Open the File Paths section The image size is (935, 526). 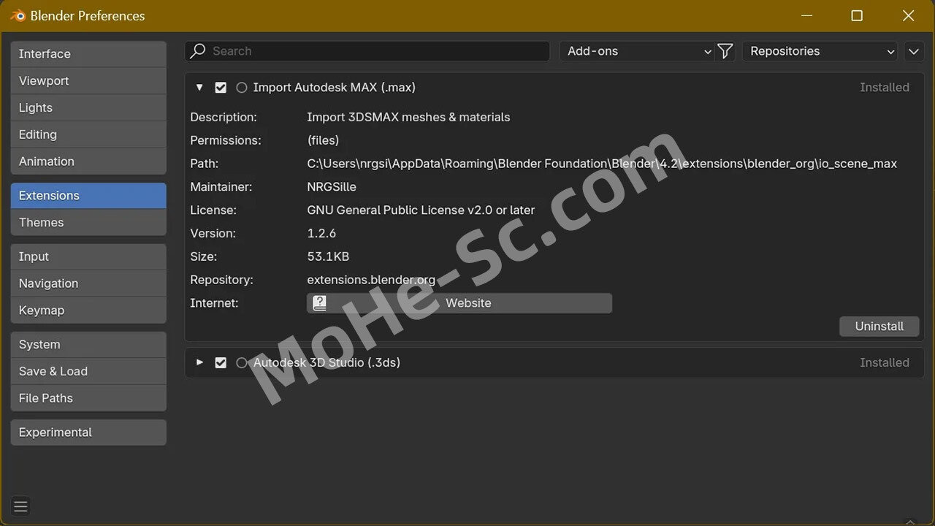(88, 398)
